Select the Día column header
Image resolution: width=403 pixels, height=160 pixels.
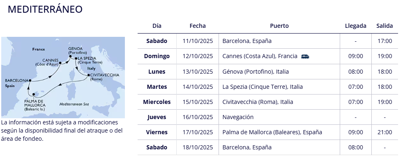coord(157,26)
